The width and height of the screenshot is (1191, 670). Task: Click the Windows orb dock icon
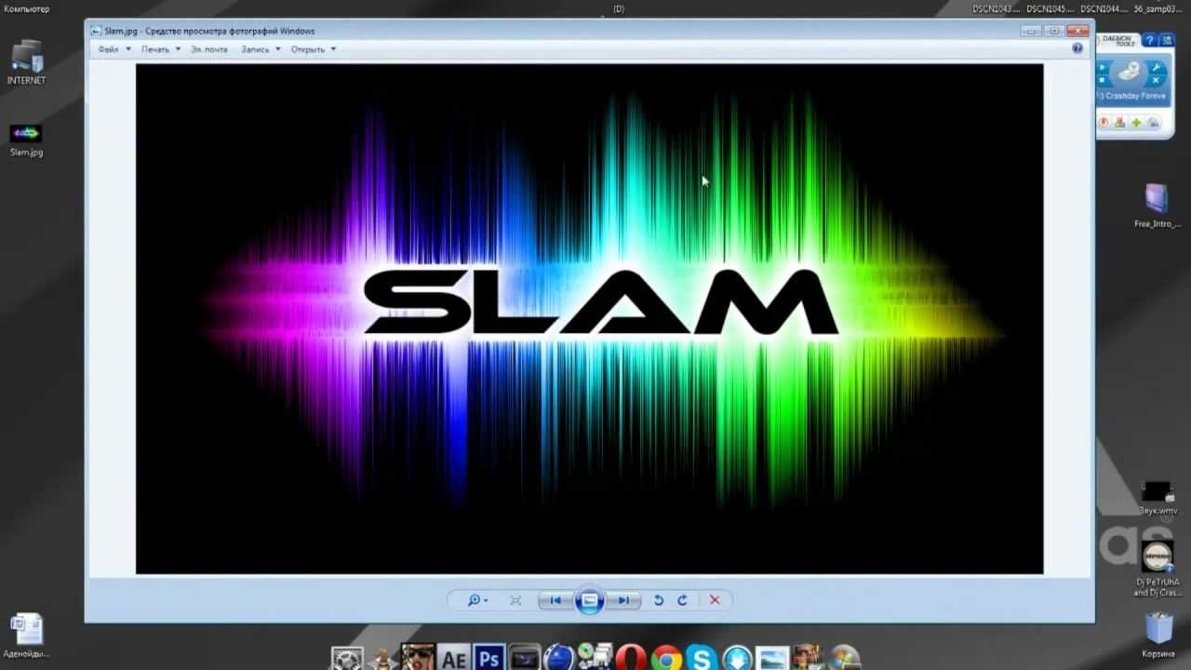[x=844, y=659]
